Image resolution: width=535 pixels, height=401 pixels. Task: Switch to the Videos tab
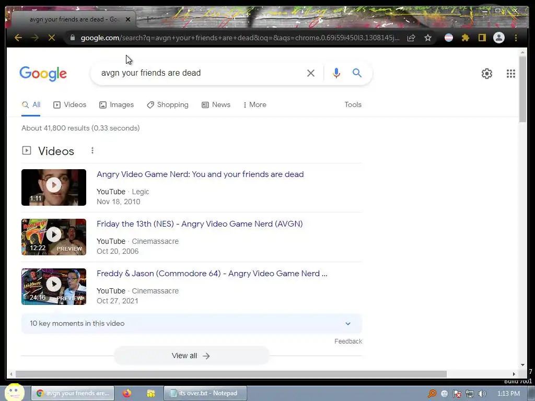69,104
